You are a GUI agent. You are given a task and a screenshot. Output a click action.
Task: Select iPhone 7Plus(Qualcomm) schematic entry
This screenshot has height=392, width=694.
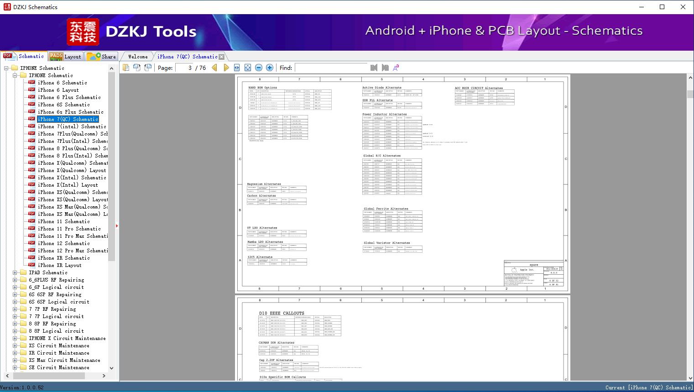[x=73, y=134]
